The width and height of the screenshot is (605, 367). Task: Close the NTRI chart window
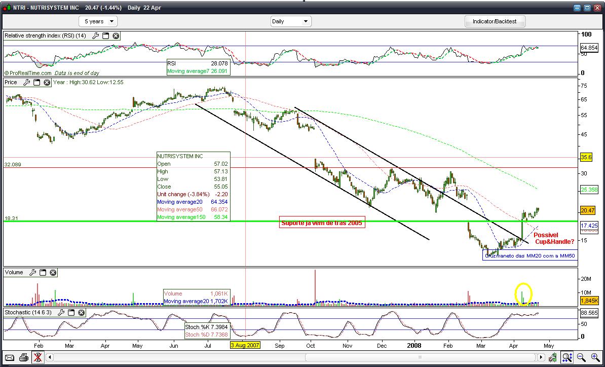(597, 8)
